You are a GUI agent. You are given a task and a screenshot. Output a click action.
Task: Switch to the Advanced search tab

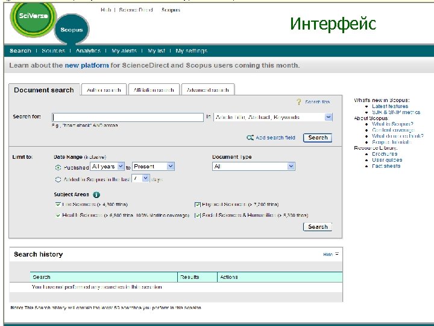point(208,90)
